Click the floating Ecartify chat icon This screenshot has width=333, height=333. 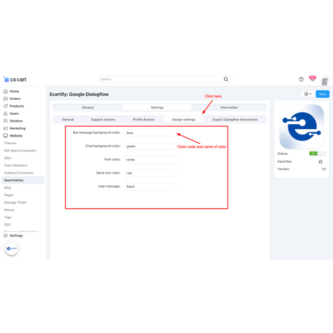coord(12,249)
